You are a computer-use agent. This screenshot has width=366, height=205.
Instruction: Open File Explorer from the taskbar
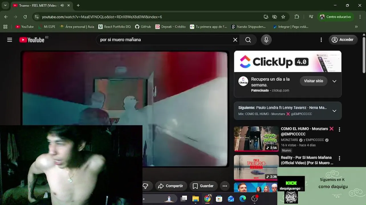click(x=196, y=198)
